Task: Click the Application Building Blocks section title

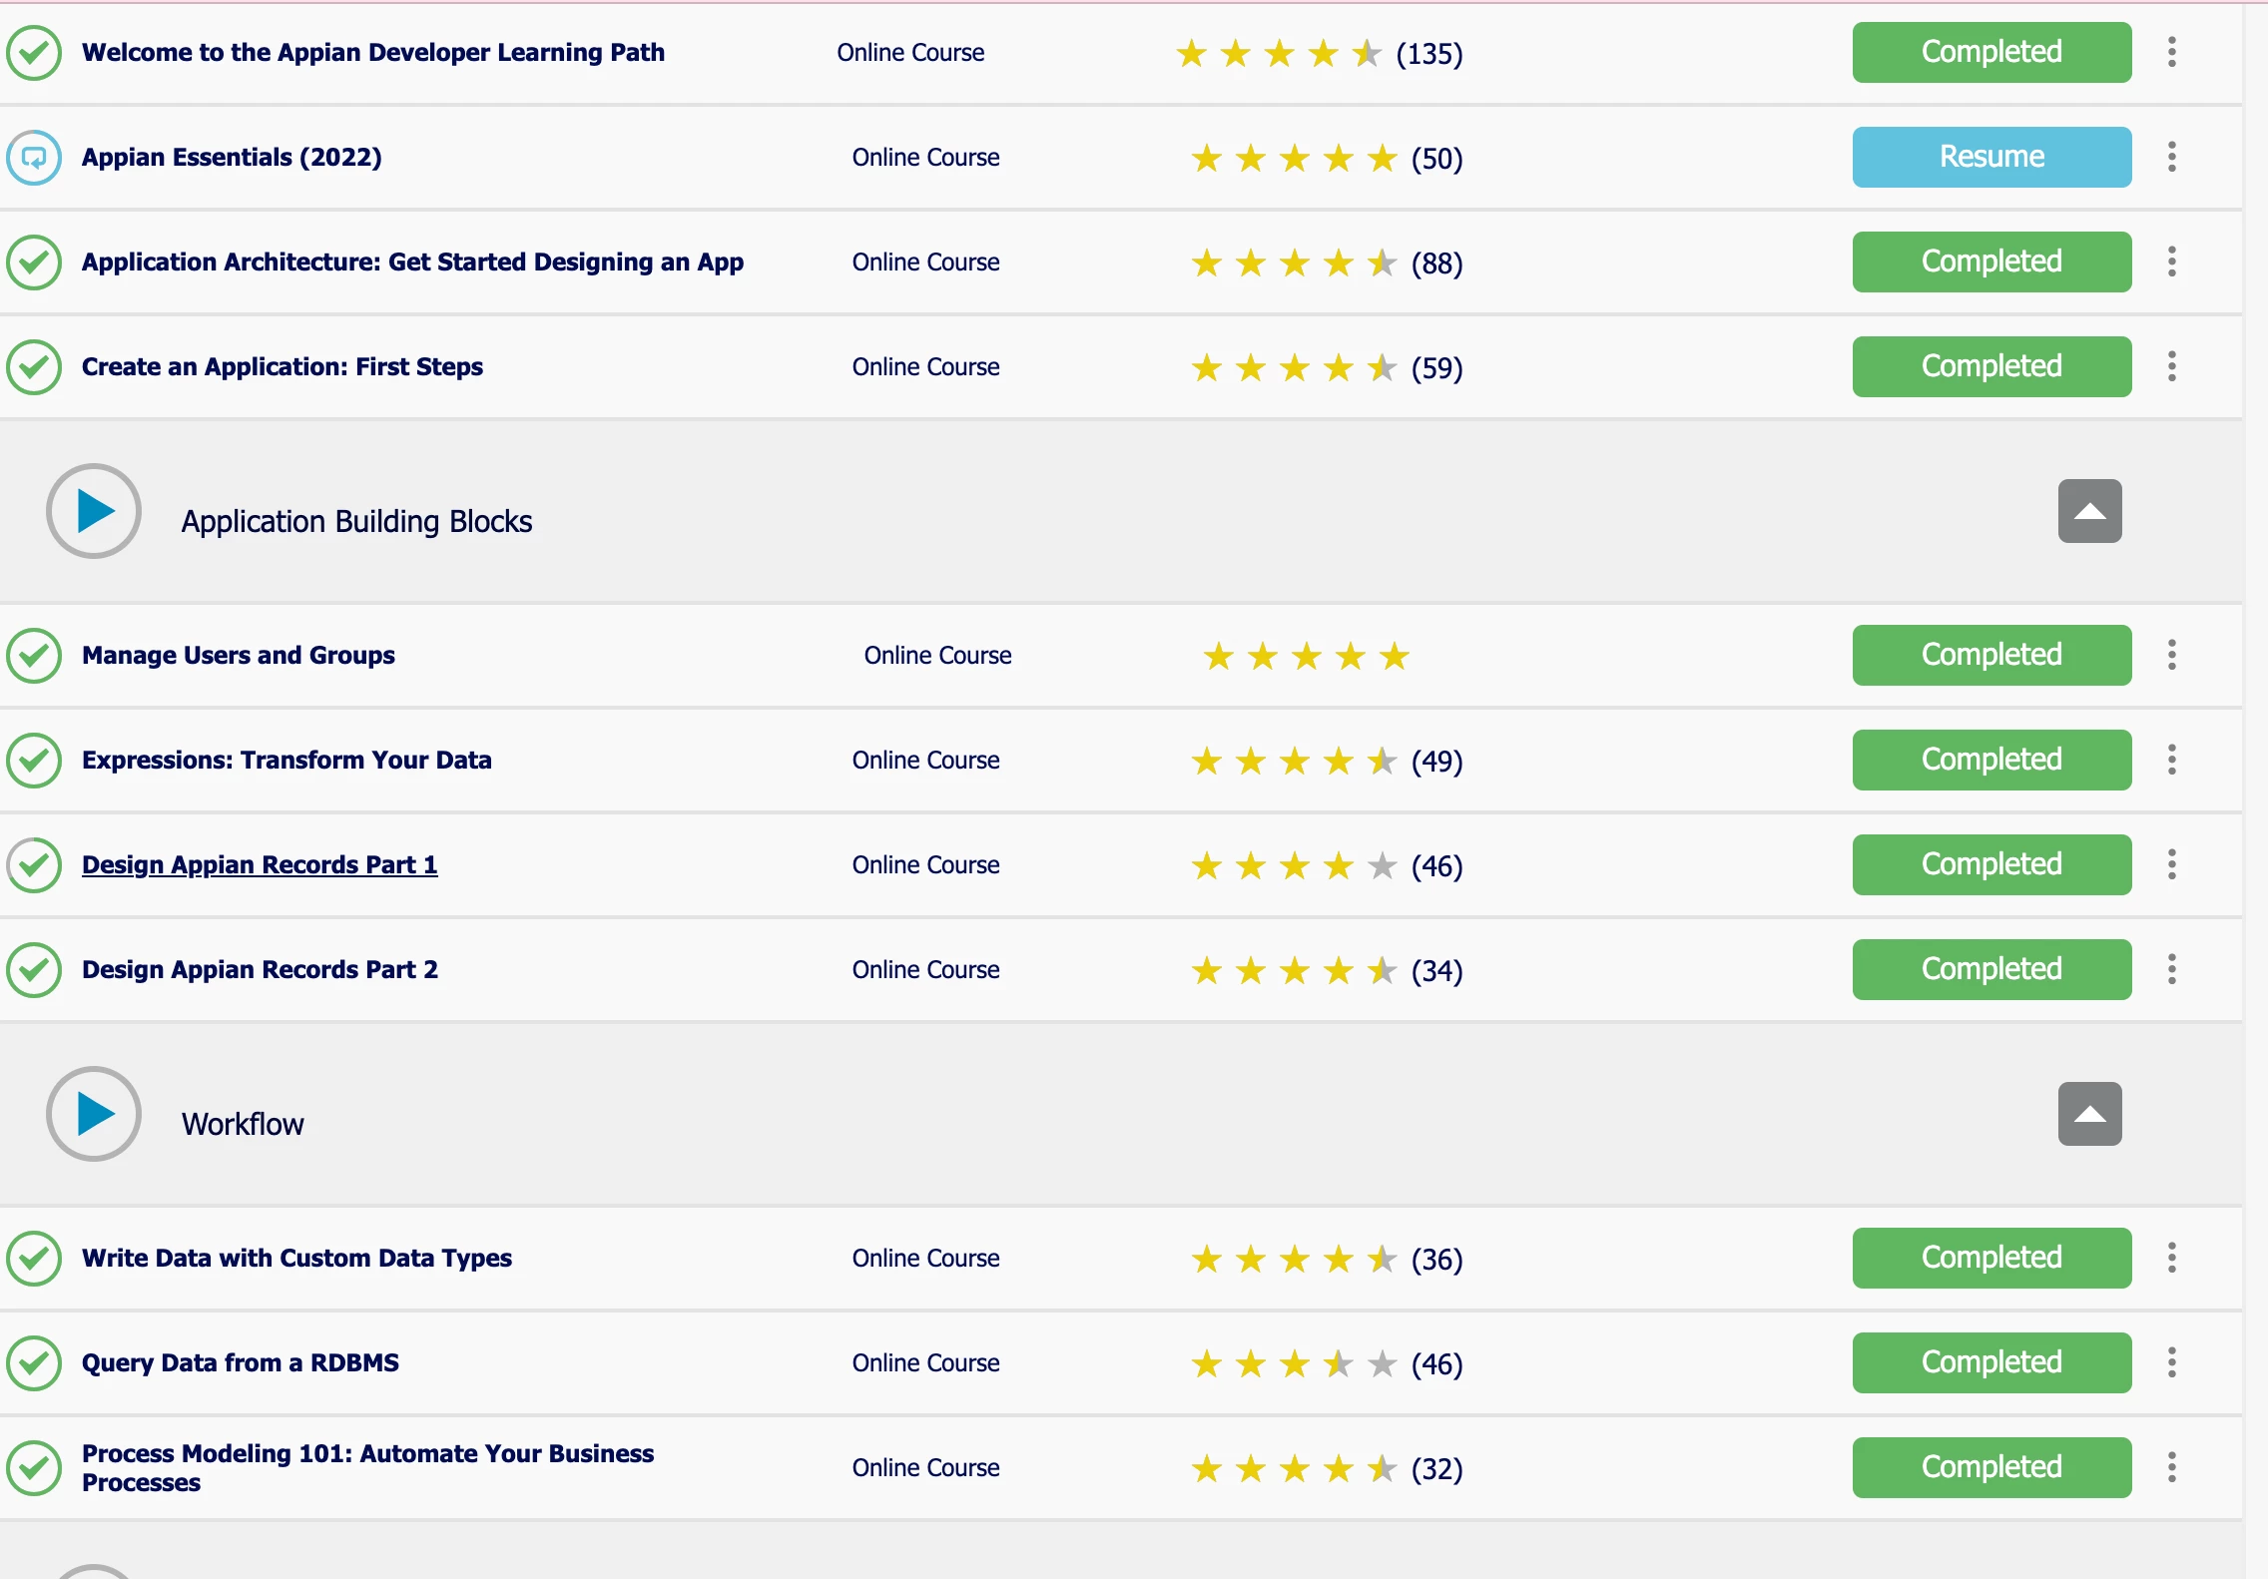Action: coord(356,521)
